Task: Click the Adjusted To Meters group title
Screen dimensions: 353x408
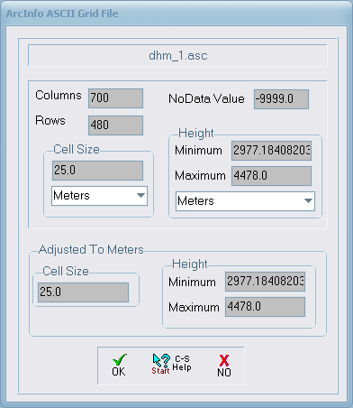Action: pos(91,250)
